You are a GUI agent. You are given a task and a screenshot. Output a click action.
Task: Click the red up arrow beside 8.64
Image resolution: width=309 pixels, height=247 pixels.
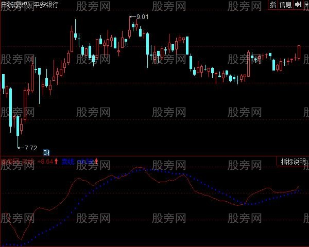[56, 161]
